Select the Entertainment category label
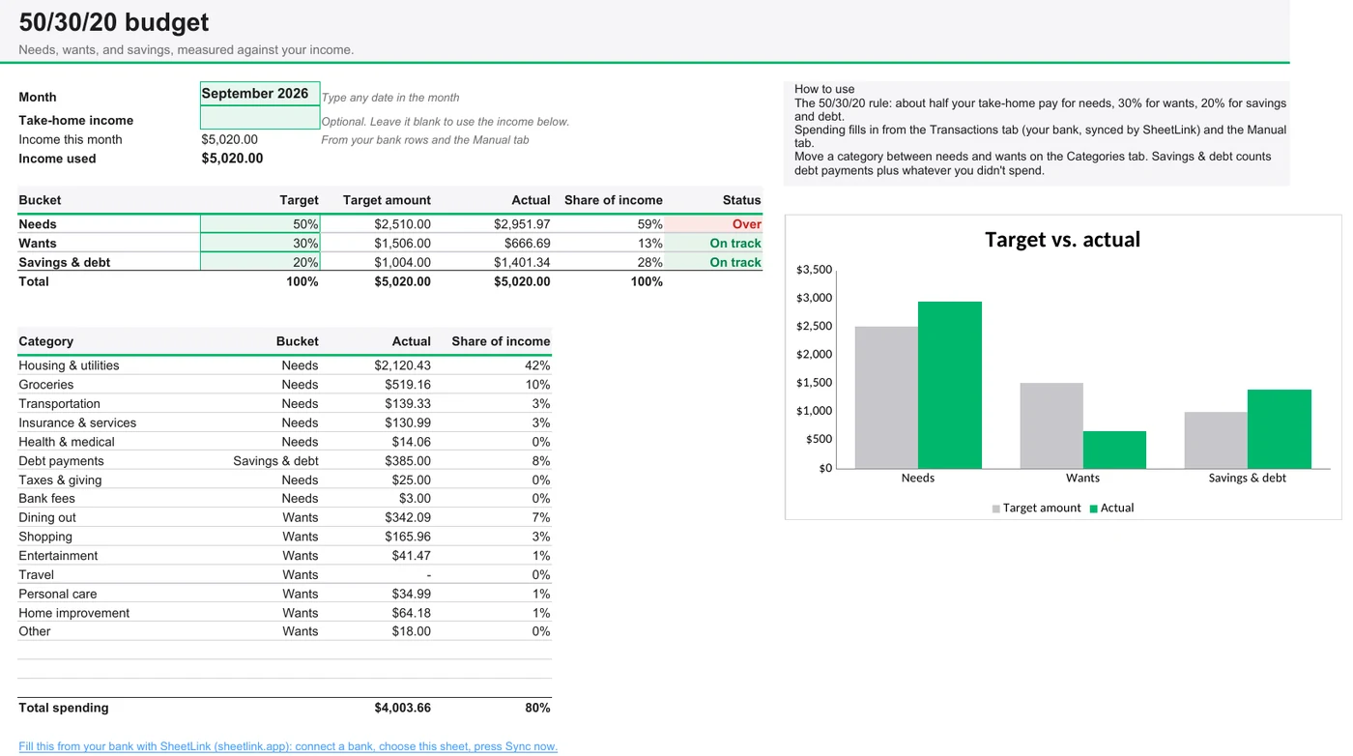This screenshot has height=756, width=1353. click(58, 556)
